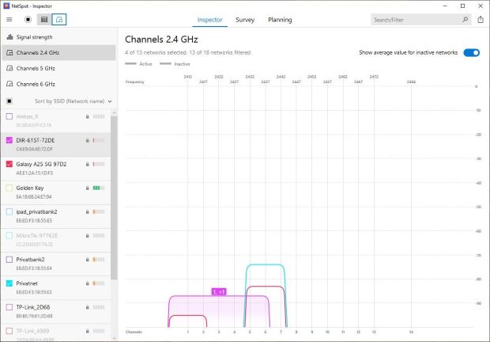This screenshot has height=342, width=490.
Task: Click the Inactive legend entry
Action: pyautogui.click(x=175, y=64)
